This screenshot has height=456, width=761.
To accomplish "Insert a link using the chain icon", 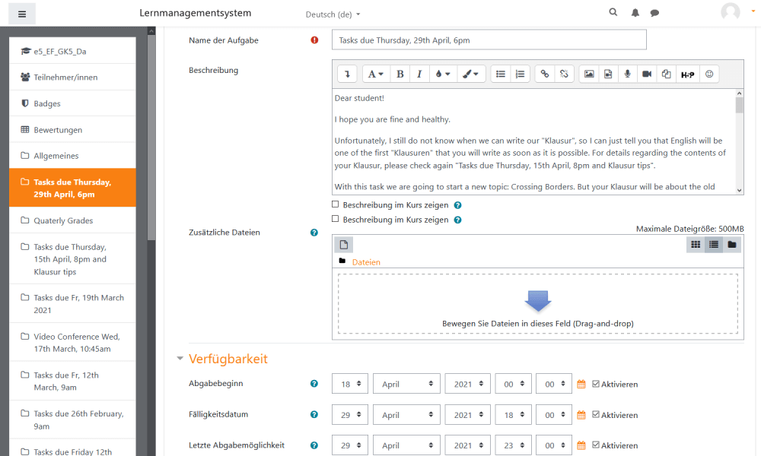I will click(544, 74).
